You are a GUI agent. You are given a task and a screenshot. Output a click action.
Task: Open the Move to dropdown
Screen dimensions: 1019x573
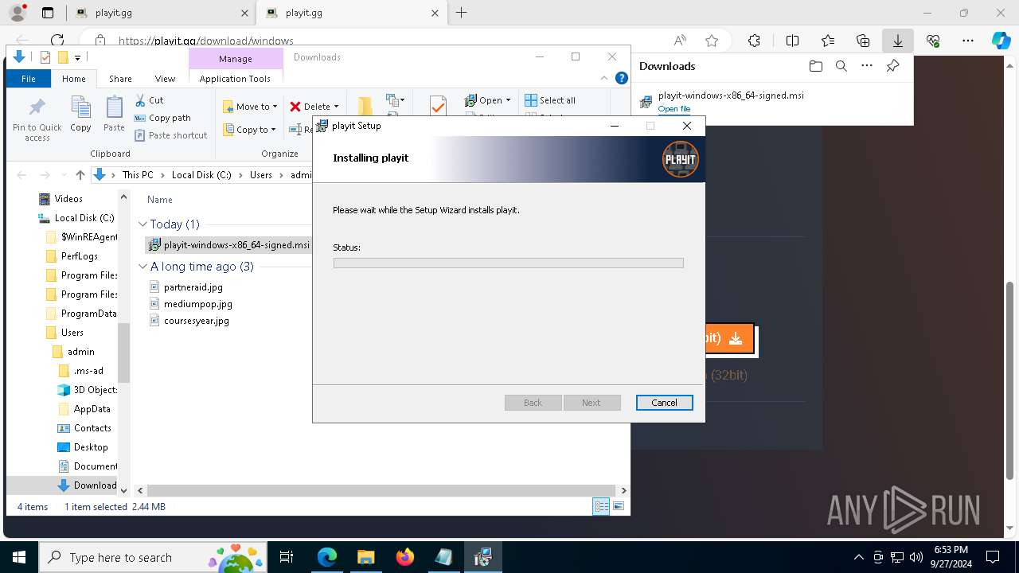pyautogui.click(x=250, y=107)
